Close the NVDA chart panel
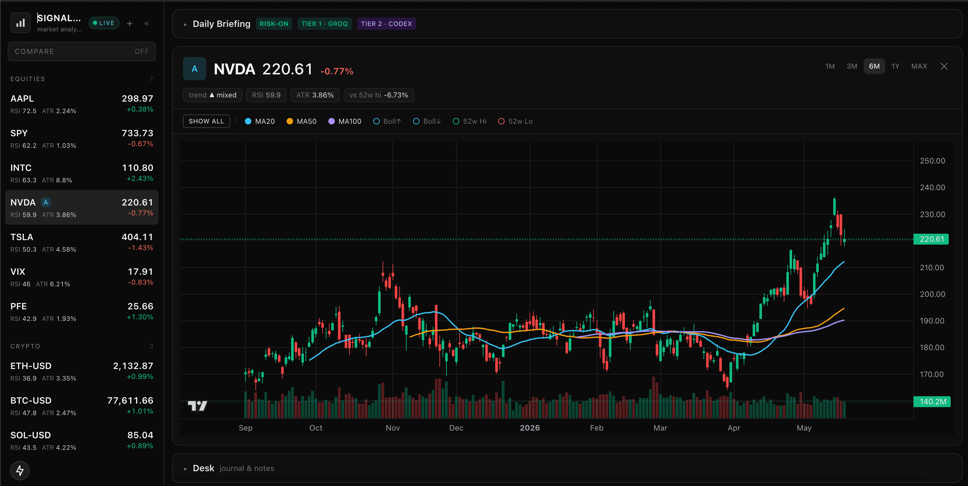968x486 pixels. point(944,66)
